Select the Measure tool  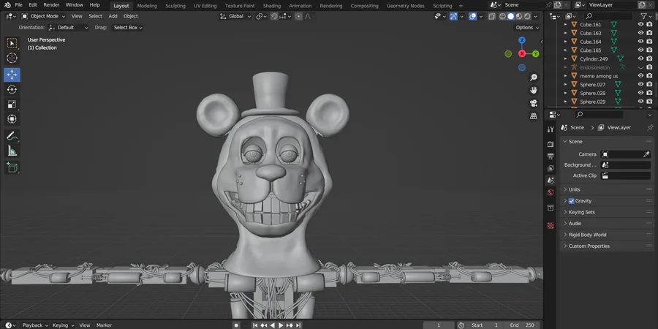pos(12,151)
